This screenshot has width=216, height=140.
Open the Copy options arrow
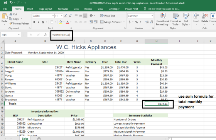21,19
